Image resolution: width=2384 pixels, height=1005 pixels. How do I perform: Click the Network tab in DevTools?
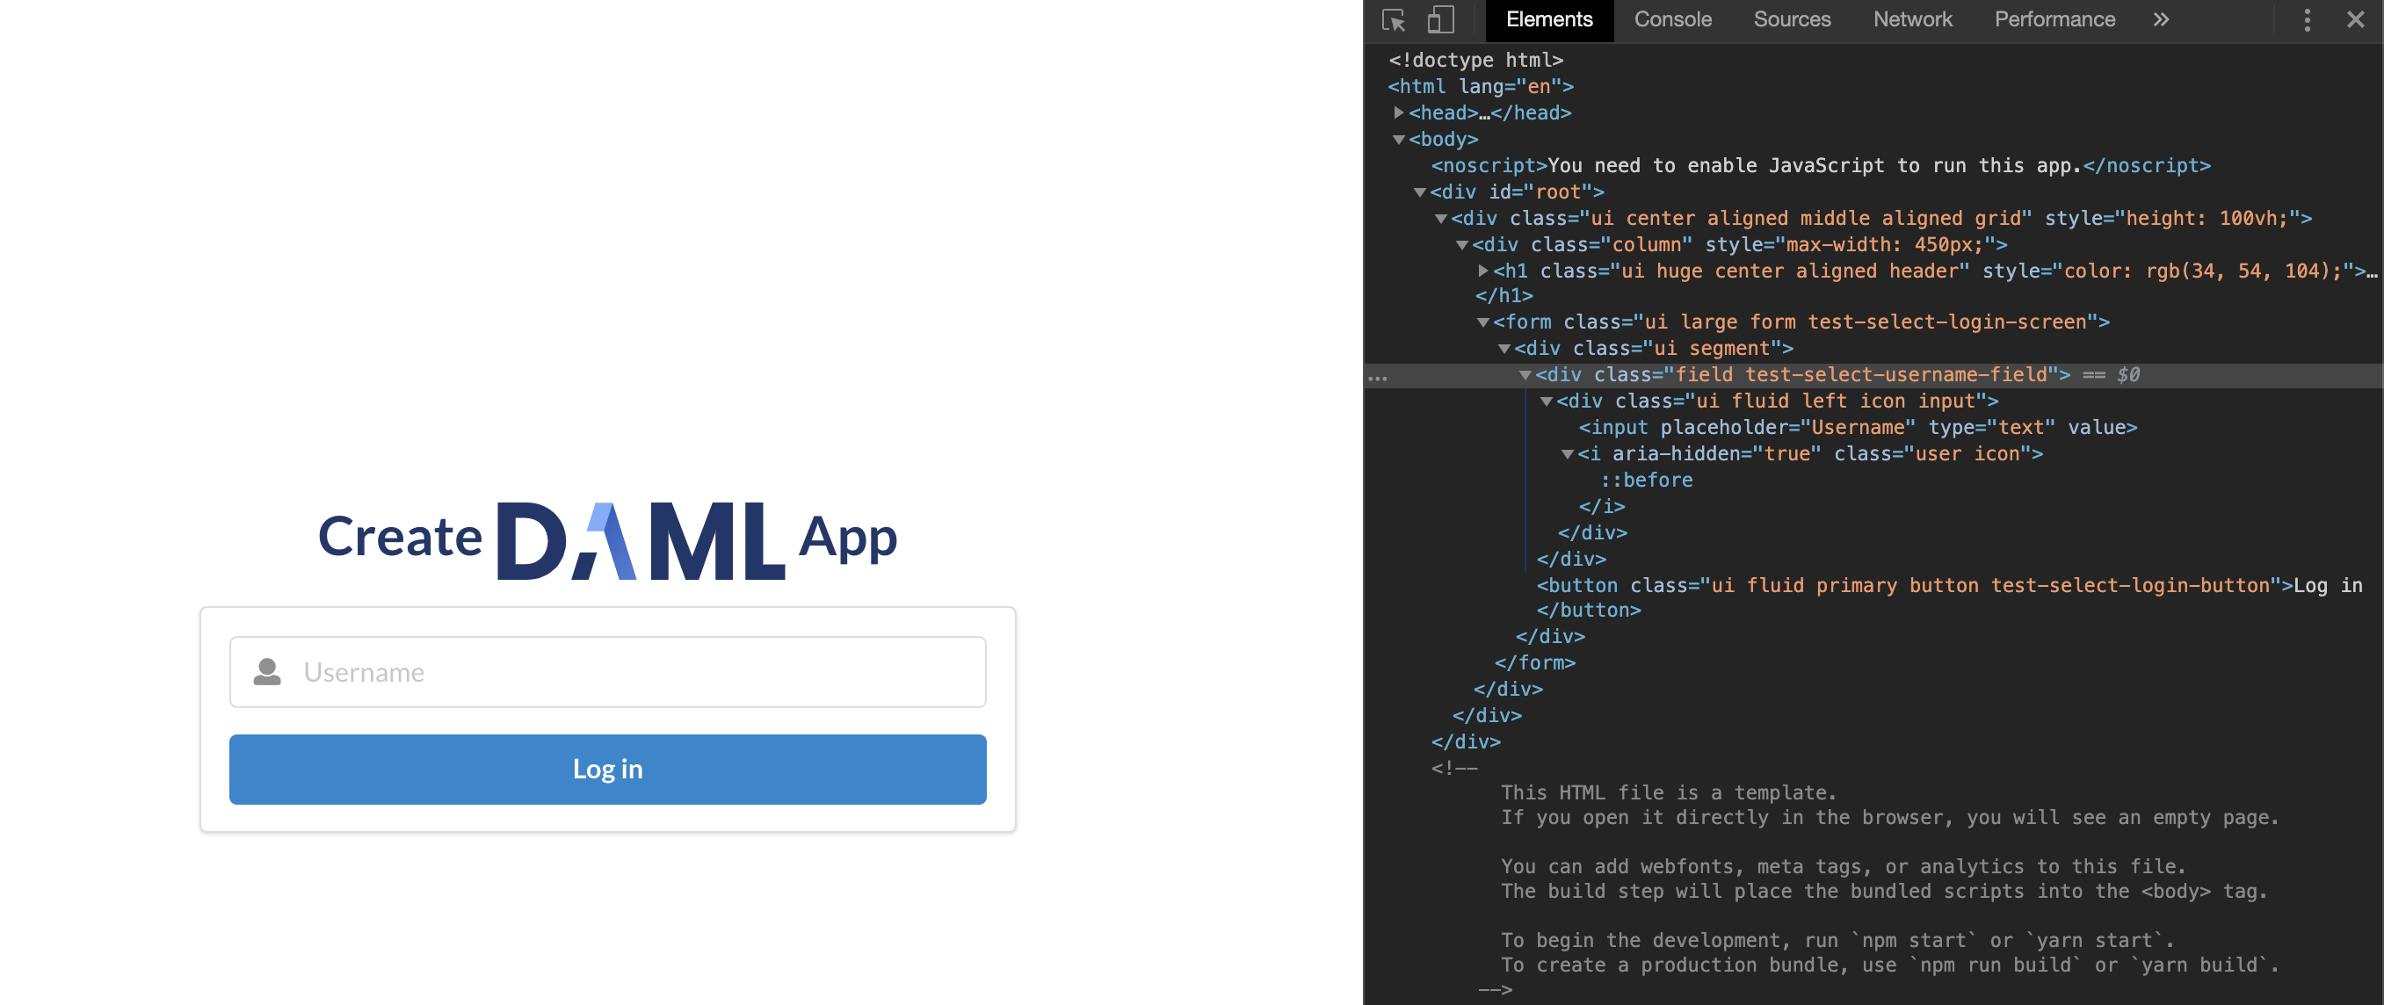pyautogui.click(x=1913, y=19)
